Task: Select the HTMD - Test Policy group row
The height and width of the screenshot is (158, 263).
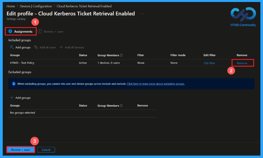Action: (x=131, y=63)
